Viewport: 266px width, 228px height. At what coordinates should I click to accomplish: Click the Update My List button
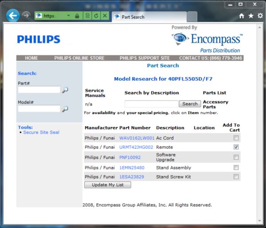coord(108,185)
